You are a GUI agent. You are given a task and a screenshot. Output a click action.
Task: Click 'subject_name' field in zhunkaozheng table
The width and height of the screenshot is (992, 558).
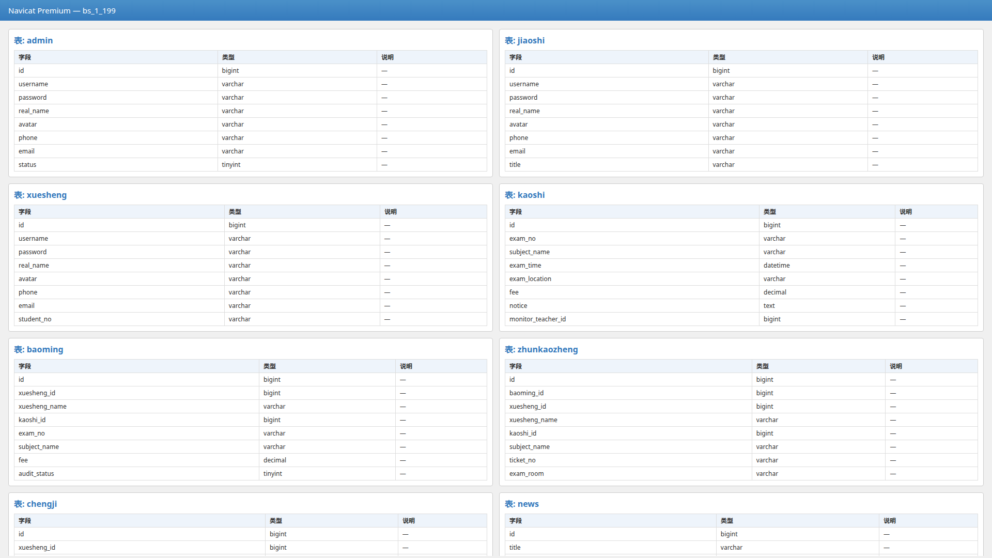point(530,447)
